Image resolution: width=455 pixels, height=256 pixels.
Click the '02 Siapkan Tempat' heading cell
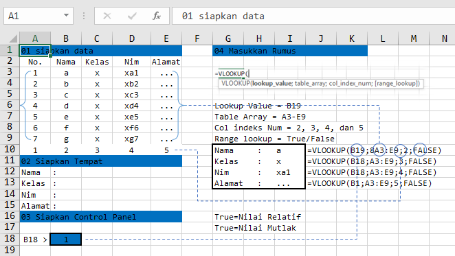pyautogui.click(x=101, y=161)
